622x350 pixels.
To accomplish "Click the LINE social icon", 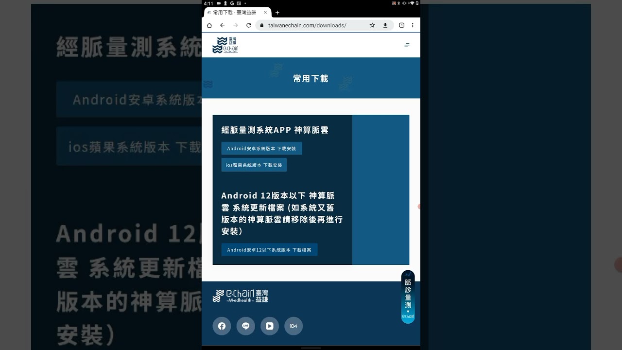I will pyautogui.click(x=245, y=326).
